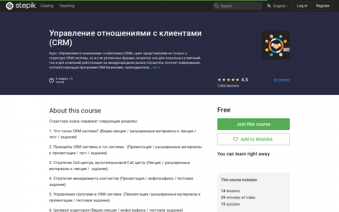The width and height of the screenshot is (339, 212).
Task: Select section 6 'Целевая аудитория' text
Action: (116, 210)
